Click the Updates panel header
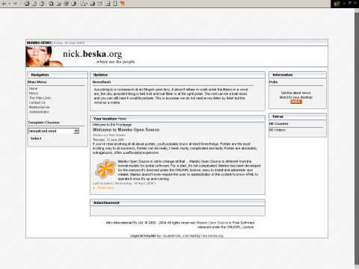The width and height of the screenshot is (359, 269). (177, 75)
